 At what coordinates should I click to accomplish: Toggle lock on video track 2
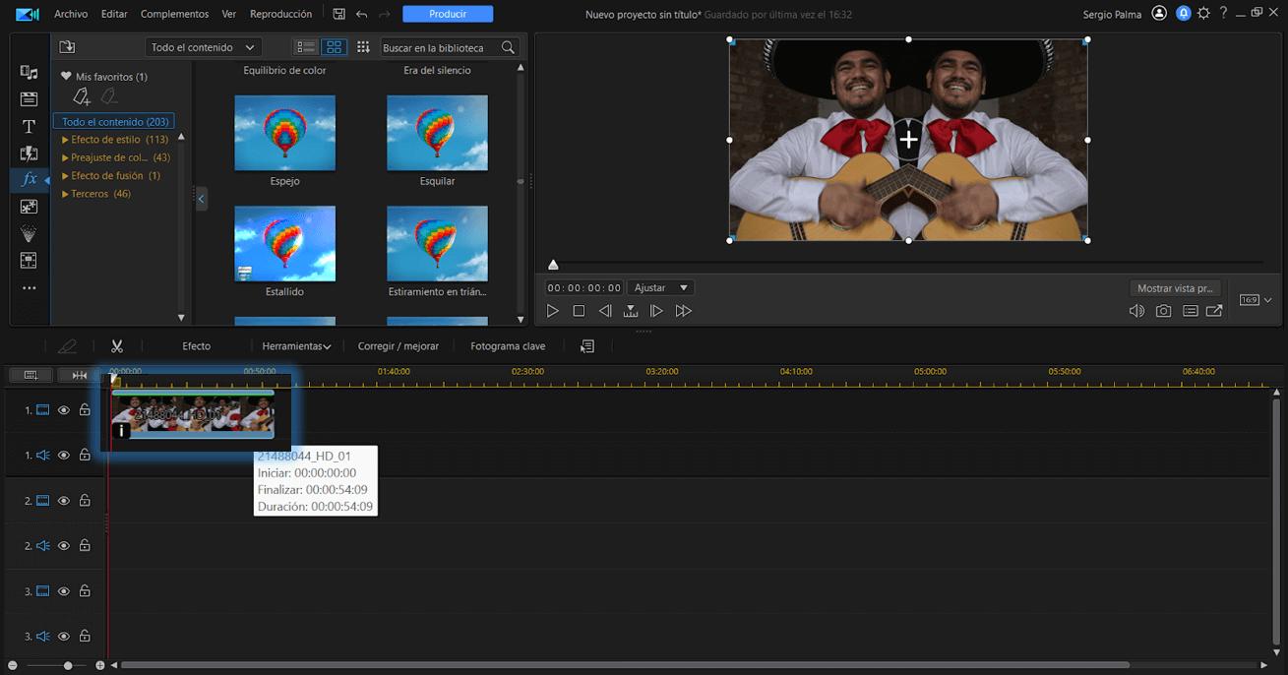click(85, 501)
